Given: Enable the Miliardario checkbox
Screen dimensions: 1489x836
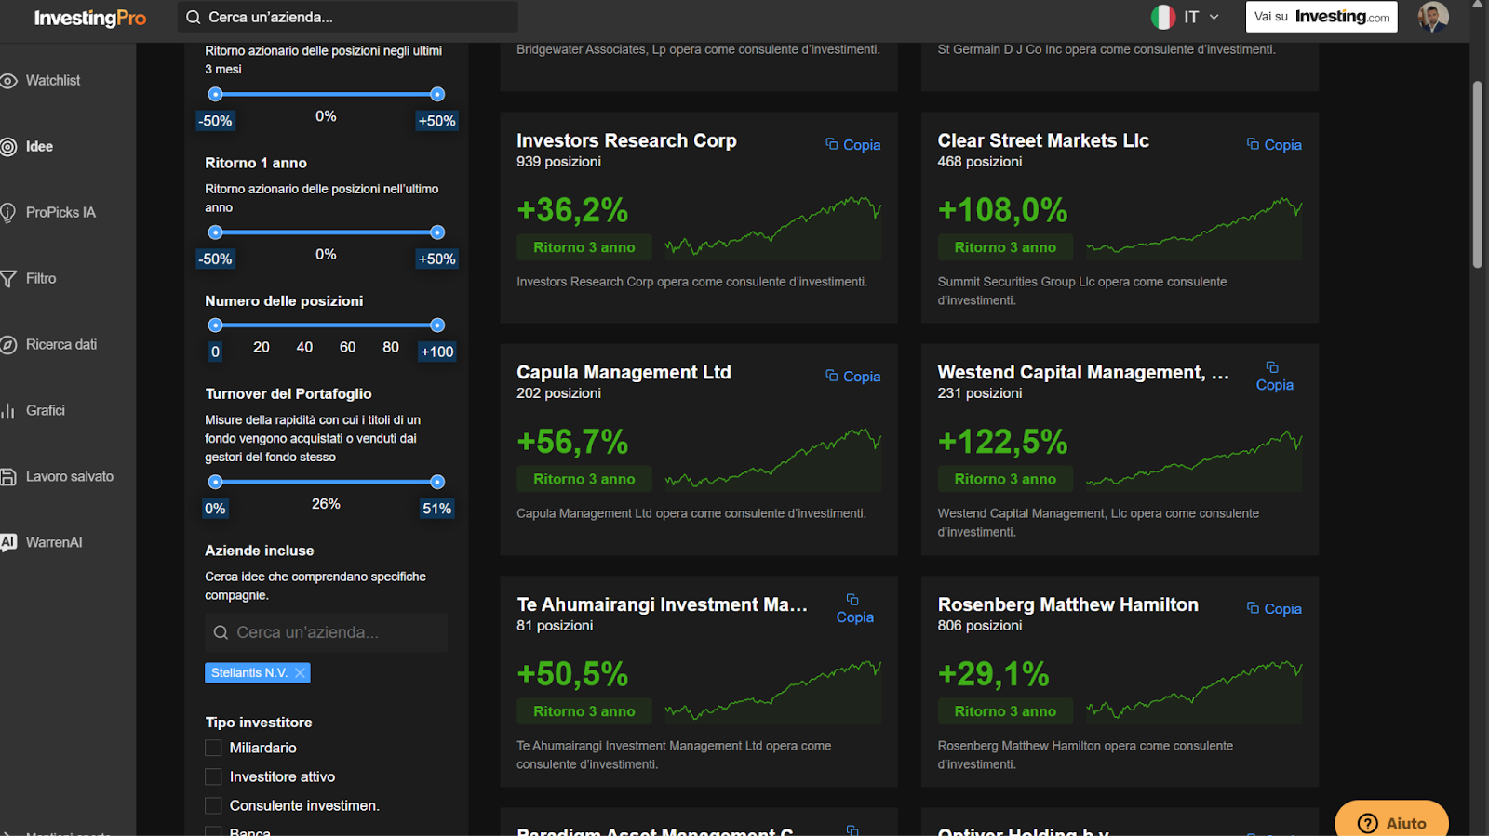Looking at the screenshot, I should 213,748.
